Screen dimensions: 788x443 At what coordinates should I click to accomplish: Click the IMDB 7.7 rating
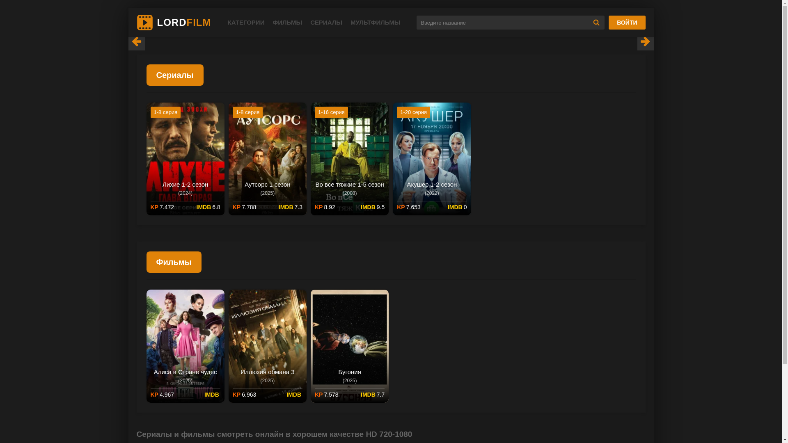[x=372, y=395]
